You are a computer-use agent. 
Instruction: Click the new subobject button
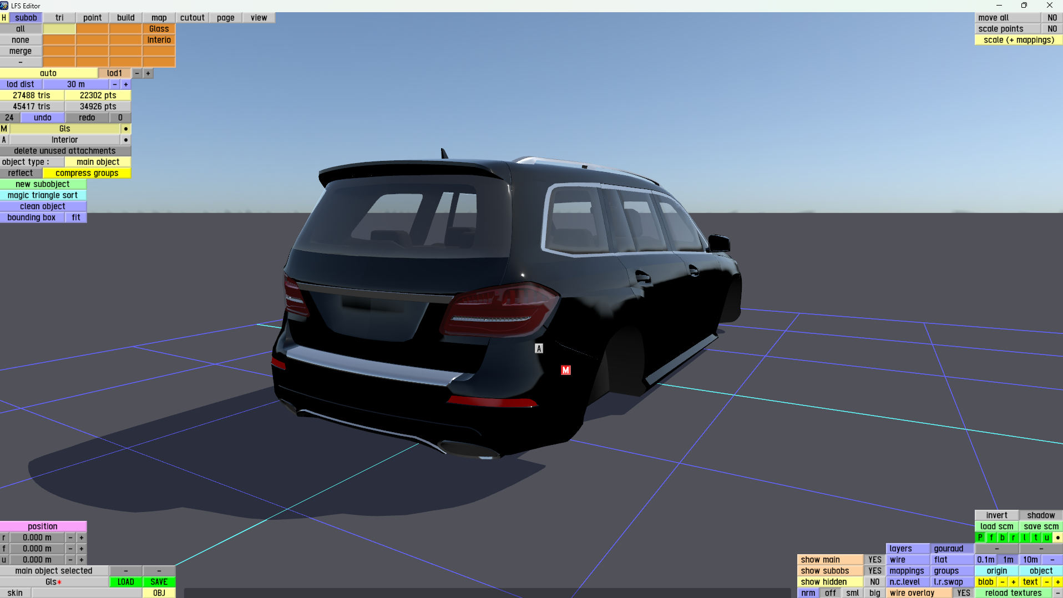(43, 184)
